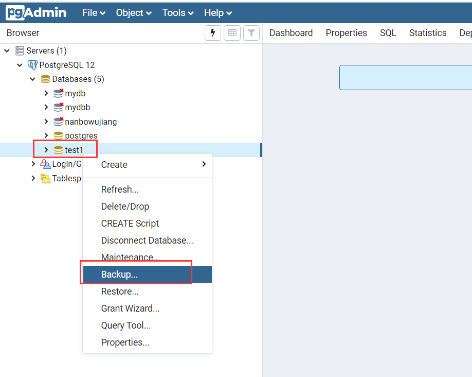Collapse the Databases (5) node
Image resolution: width=472 pixels, height=377 pixels.
[33, 79]
